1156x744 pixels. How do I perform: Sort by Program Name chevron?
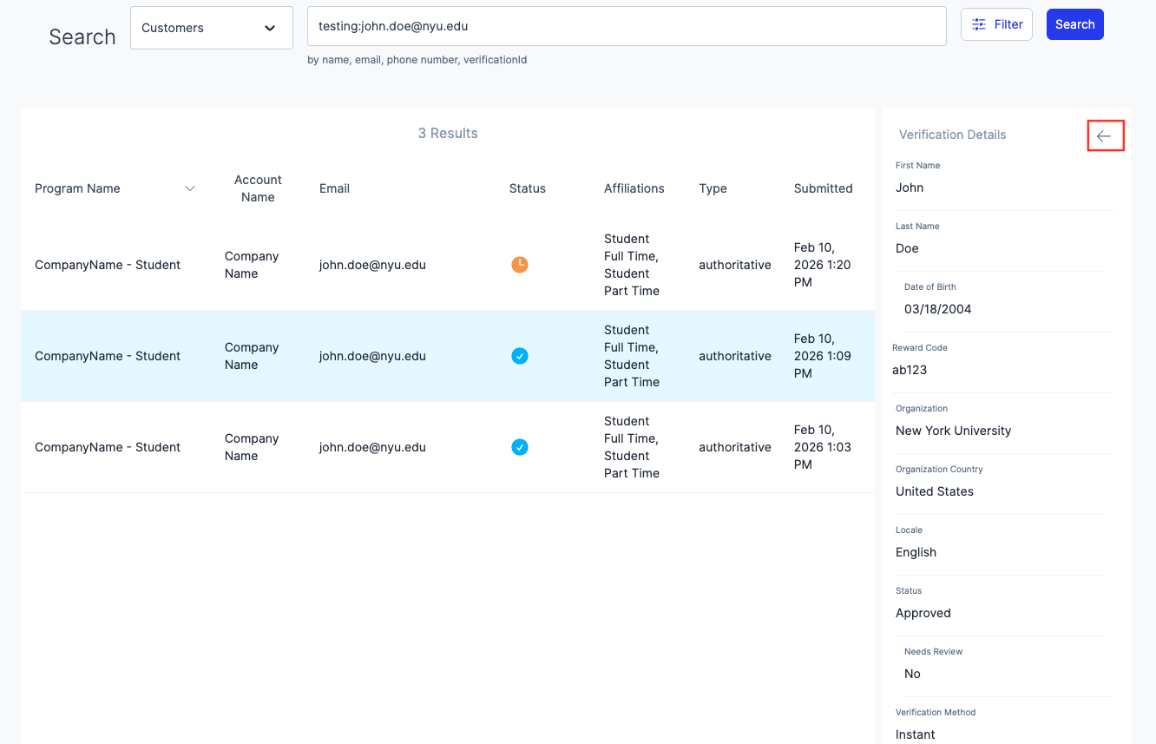pos(190,188)
